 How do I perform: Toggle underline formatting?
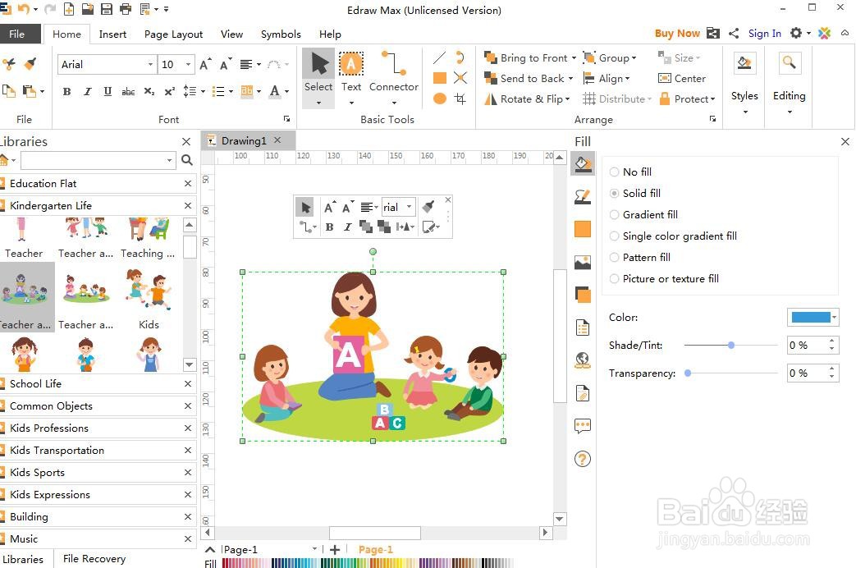pyautogui.click(x=108, y=91)
